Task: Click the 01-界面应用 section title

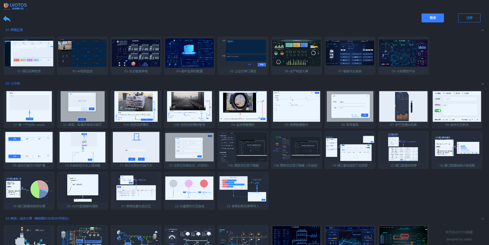Action: coord(14,30)
